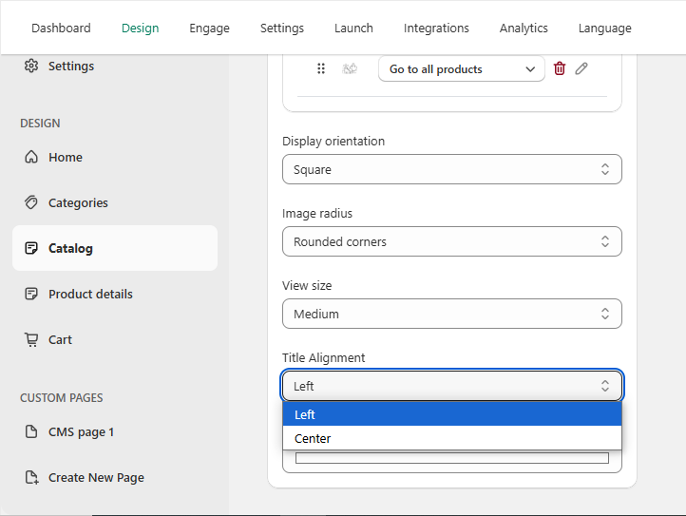The image size is (686, 516).
Task: Delete the item using red trash icon
Action: click(559, 68)
